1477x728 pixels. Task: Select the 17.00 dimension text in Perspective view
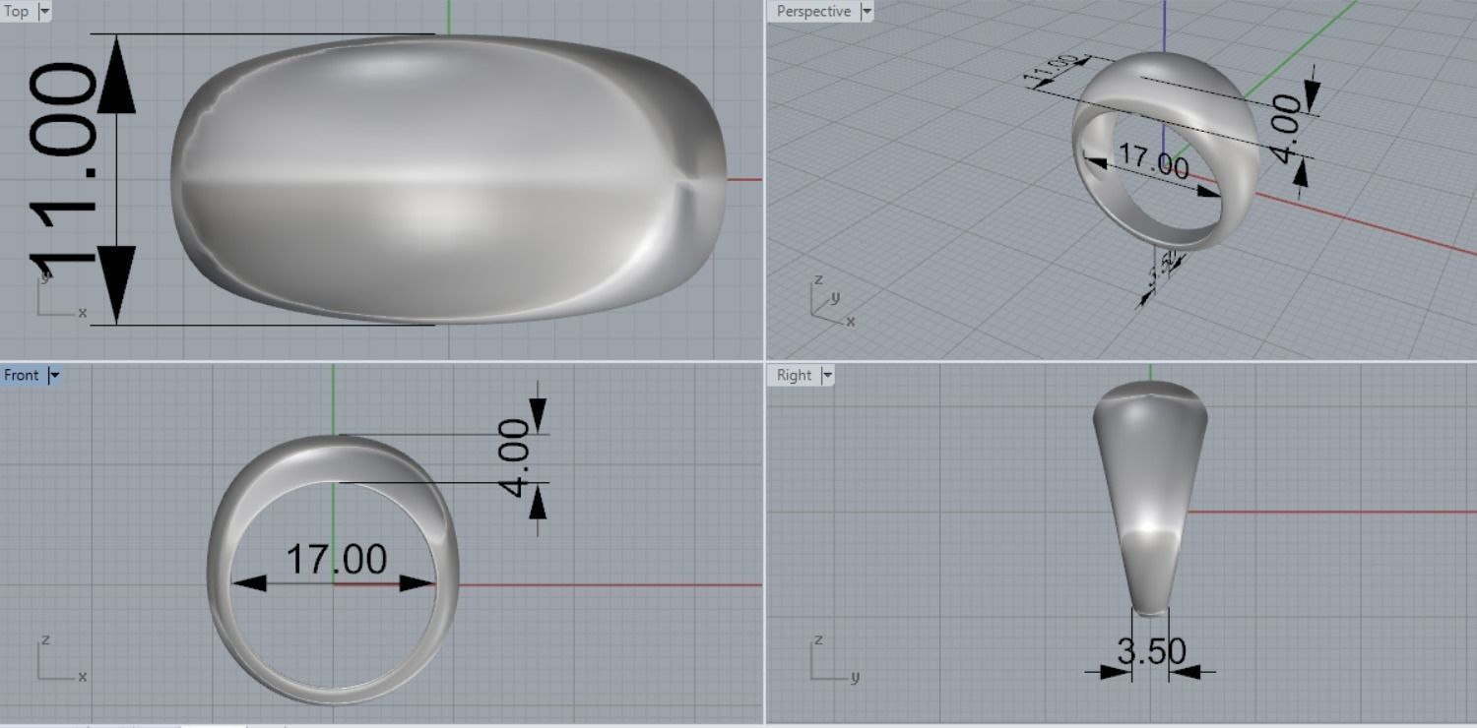tap(1154, 160)
